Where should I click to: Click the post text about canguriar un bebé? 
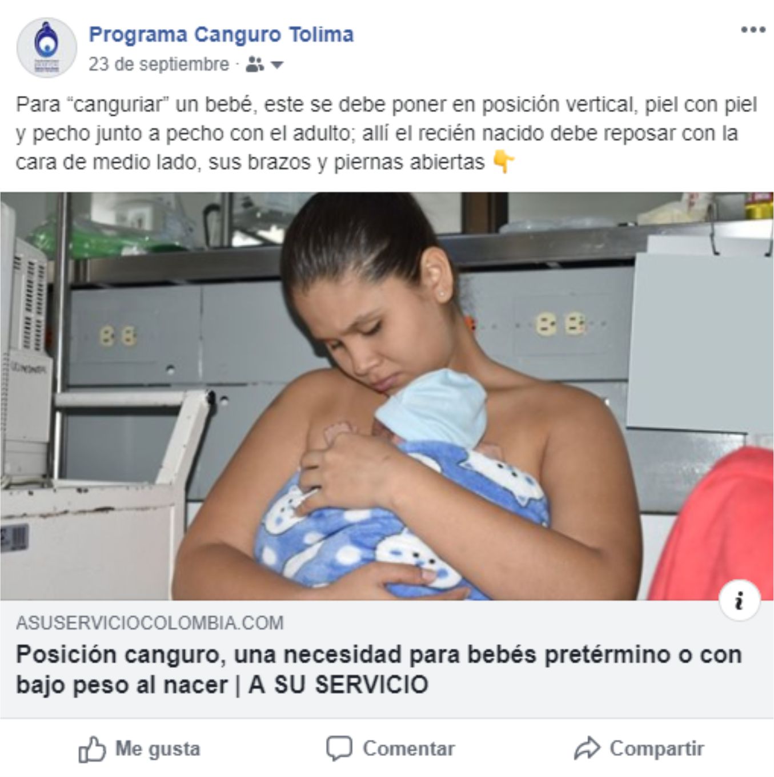[x=387, y=134]
